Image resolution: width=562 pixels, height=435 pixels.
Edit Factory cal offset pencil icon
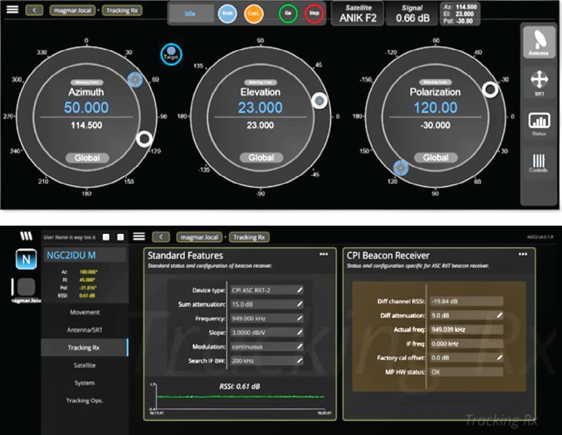[500, 358]
